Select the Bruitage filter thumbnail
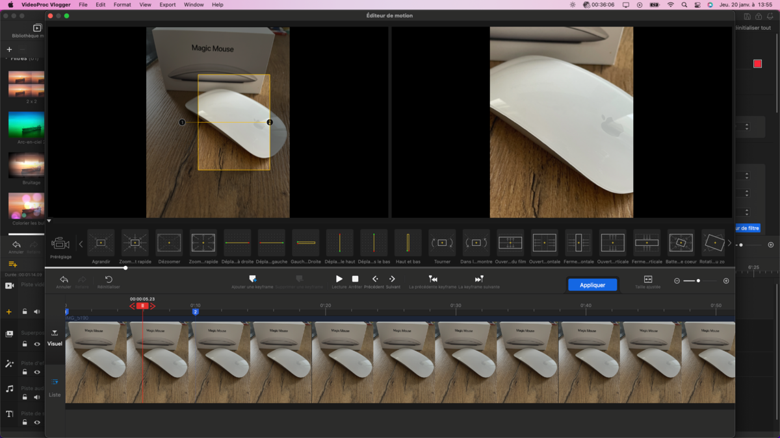This screenshot has width=780, height=438. 27,166
